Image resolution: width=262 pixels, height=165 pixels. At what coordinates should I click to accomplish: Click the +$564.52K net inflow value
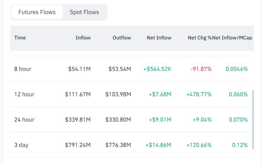coord(158,69)
